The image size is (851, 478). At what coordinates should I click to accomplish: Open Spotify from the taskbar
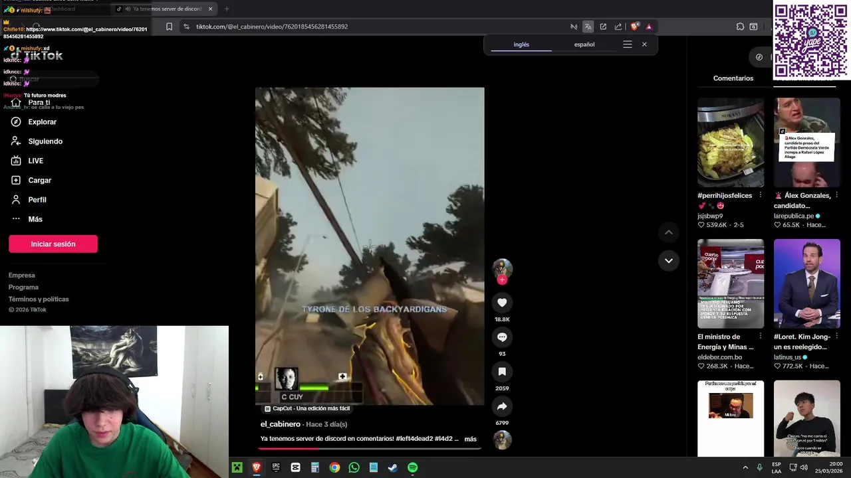pyautogui.click(x=412, y=468)
